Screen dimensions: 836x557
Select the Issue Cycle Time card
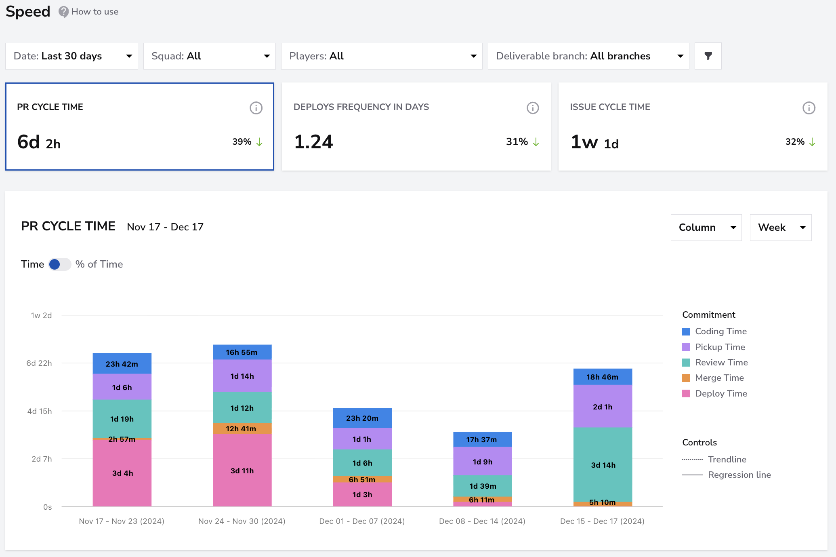click(x=693, y=127)
